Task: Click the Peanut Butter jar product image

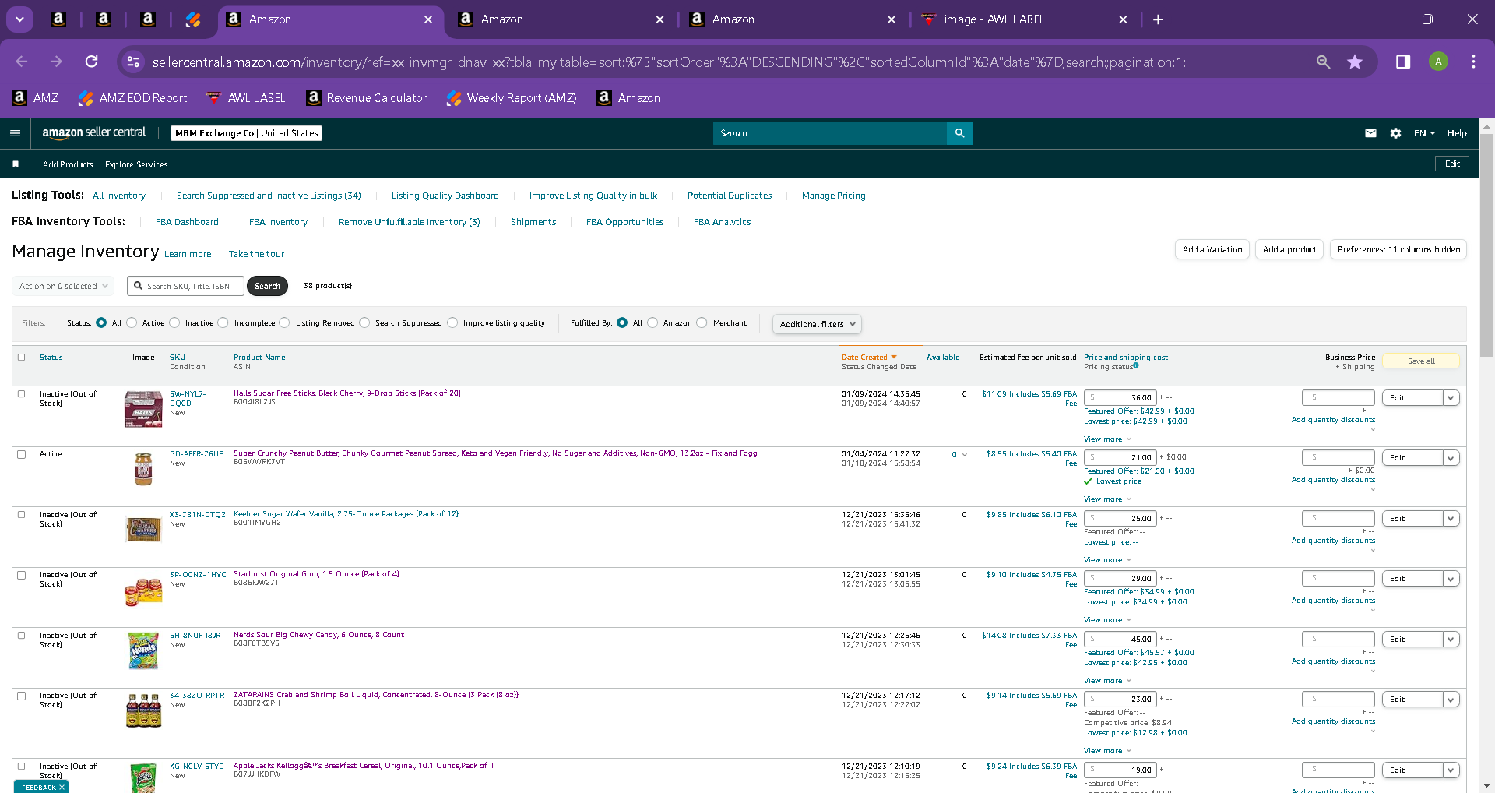Action: (143, 469)
